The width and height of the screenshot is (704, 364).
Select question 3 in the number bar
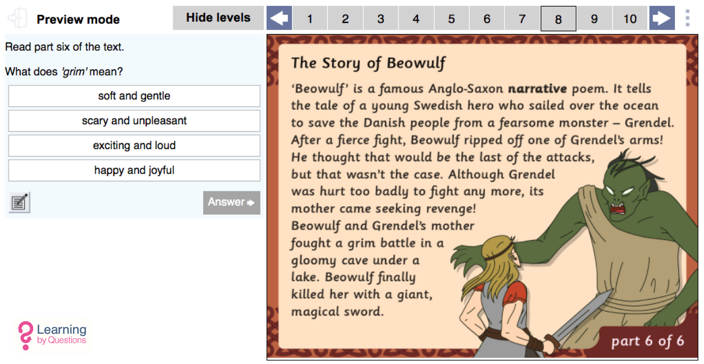click(x=380, y=19)
